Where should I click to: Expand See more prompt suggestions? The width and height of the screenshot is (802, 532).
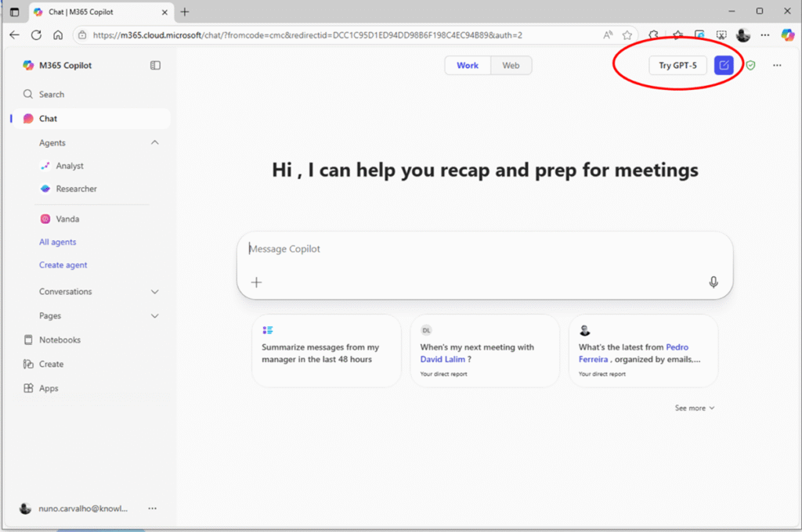click(x=695, y=408)
